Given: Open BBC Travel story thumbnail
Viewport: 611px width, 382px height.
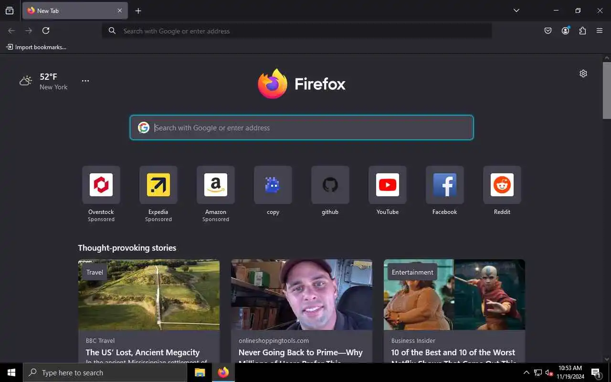Looking at the screenshot, I should (149, 295).
